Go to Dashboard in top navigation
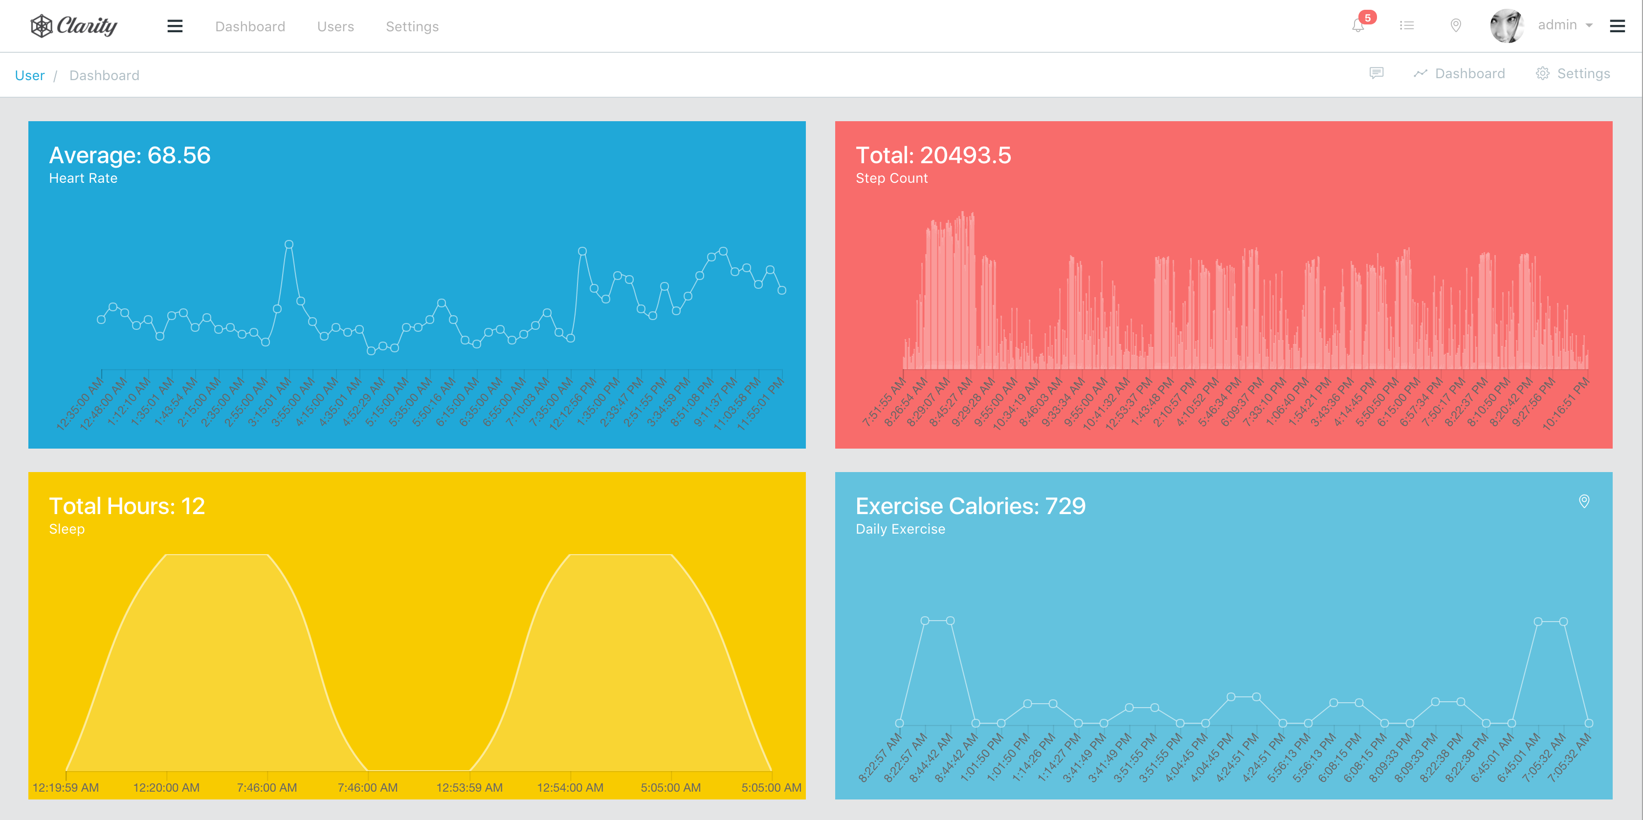The width and height of the screenshot is (1643, 820). pos(250,27)
